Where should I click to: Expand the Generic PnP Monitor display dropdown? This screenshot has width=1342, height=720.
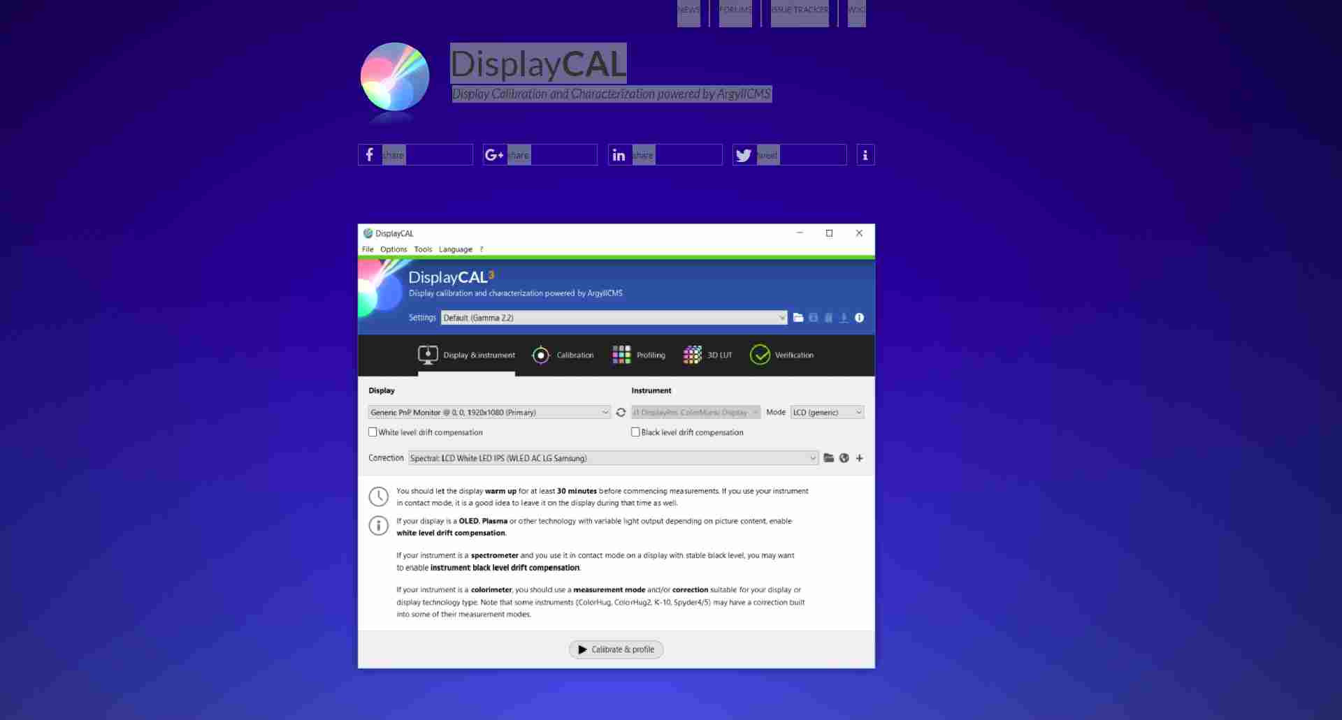pyautogui.click(x=489, y=413)
